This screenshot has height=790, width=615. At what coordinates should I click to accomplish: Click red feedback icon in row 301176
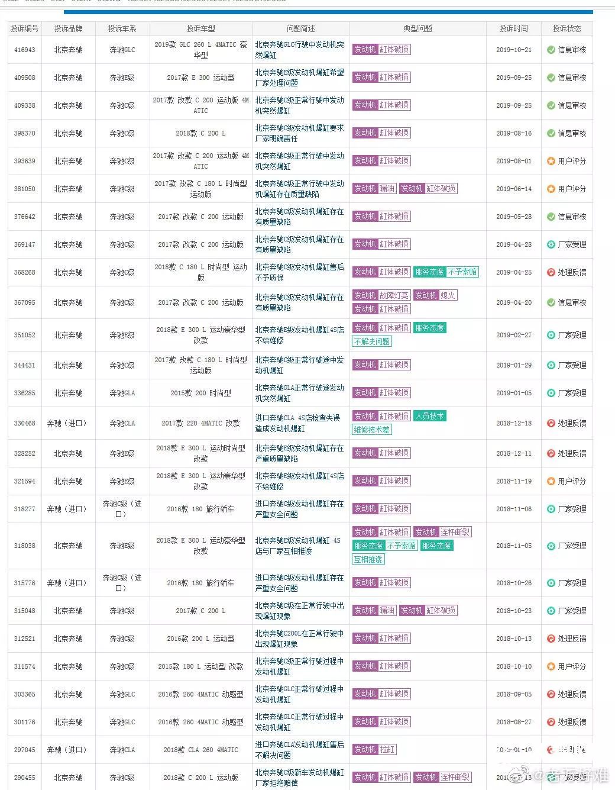click(x=551, y=722)
